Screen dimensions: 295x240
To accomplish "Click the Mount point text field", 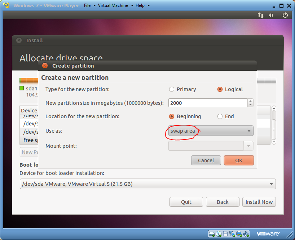I will [206, 146].
